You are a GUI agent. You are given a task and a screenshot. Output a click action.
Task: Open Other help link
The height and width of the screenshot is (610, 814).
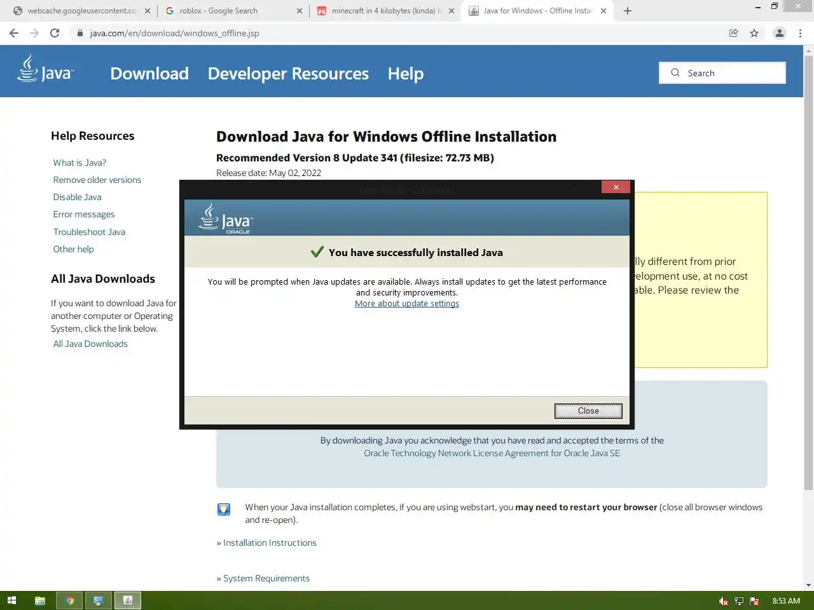[73, 249]
